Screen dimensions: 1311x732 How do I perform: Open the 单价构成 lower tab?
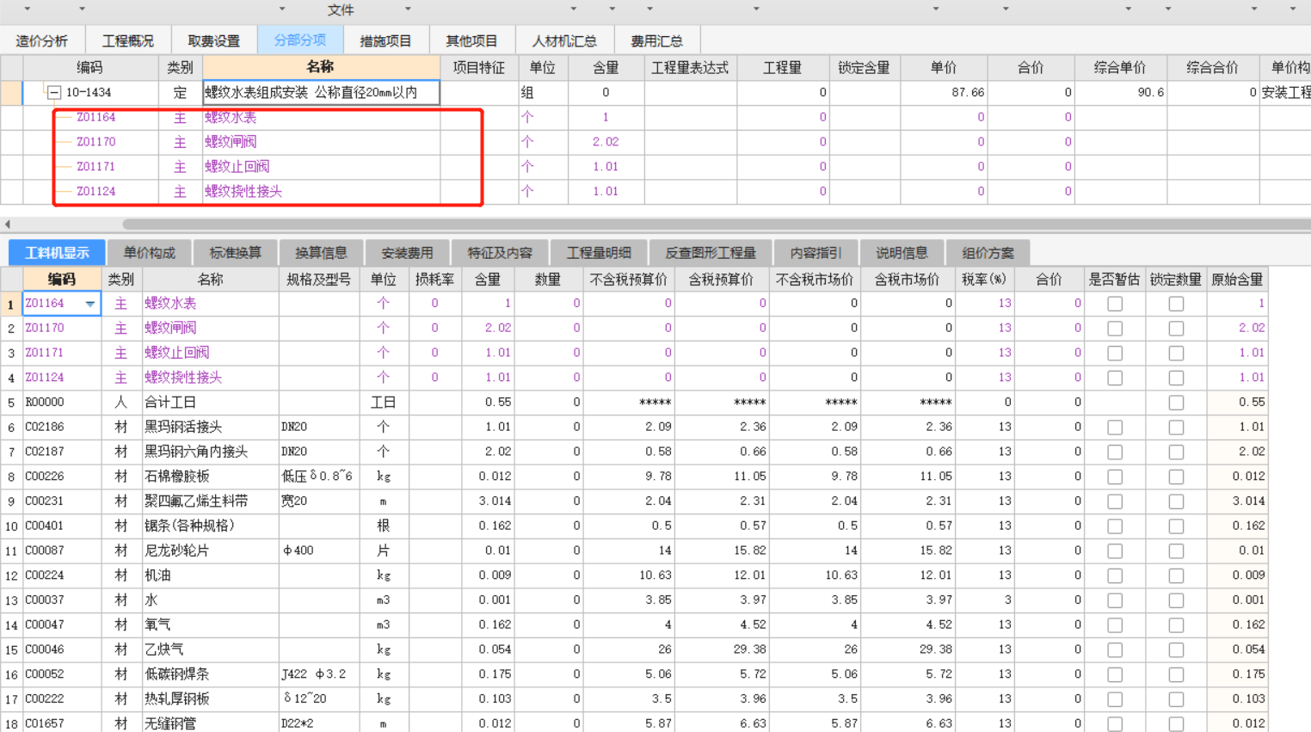coord(149,253)
